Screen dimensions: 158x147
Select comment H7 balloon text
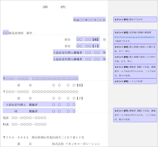pyautogui.click(x=135, y=115)
